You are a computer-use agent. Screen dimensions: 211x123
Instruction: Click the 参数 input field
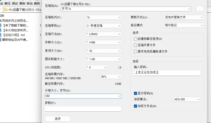point(83,109)
